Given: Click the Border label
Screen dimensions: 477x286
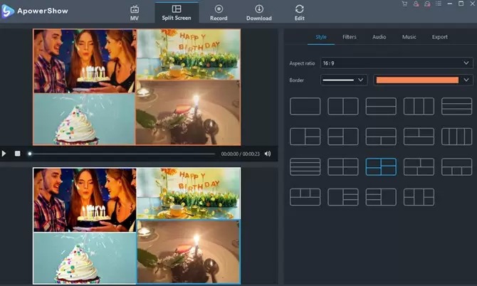Looking at the screenshot, I should (296, 80).
